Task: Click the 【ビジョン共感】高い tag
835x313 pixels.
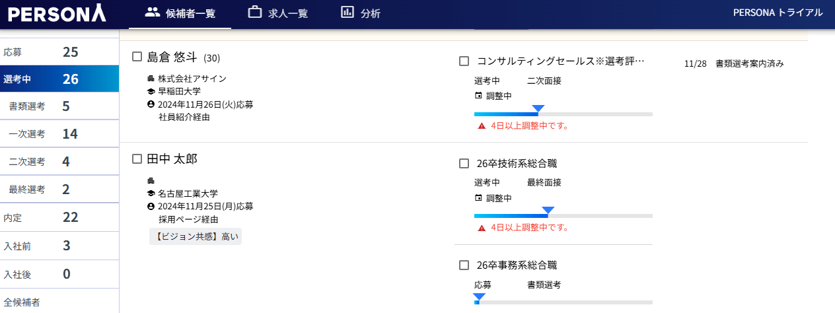Action: 196,236
